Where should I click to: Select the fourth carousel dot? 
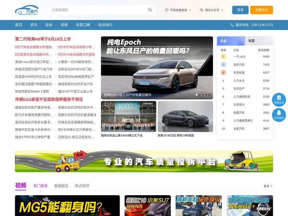[x=206, y=95]
